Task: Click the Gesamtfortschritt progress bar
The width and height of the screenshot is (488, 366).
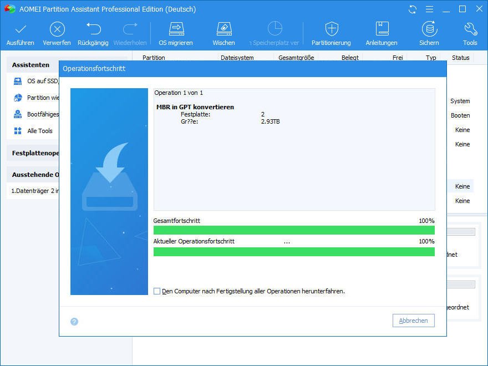Action: pos(294,230)
